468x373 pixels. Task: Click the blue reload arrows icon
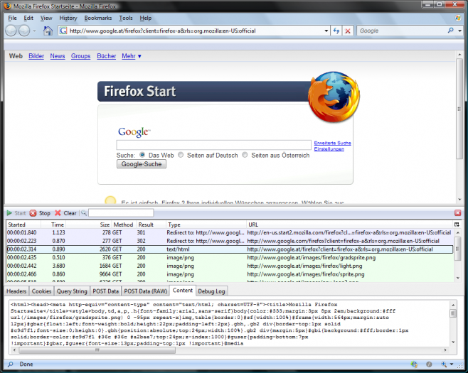click(336, 31)
